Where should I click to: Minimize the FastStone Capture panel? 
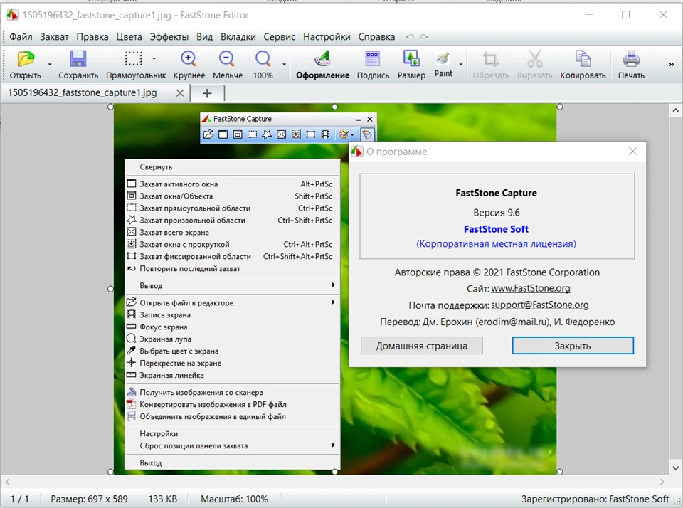pos(358,119)
